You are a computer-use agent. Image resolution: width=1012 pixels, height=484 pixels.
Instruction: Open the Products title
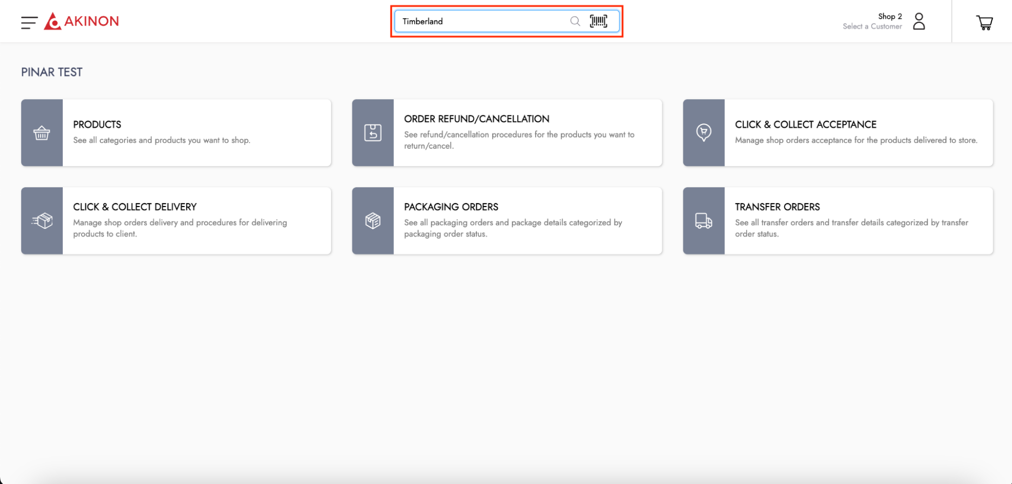97,125
